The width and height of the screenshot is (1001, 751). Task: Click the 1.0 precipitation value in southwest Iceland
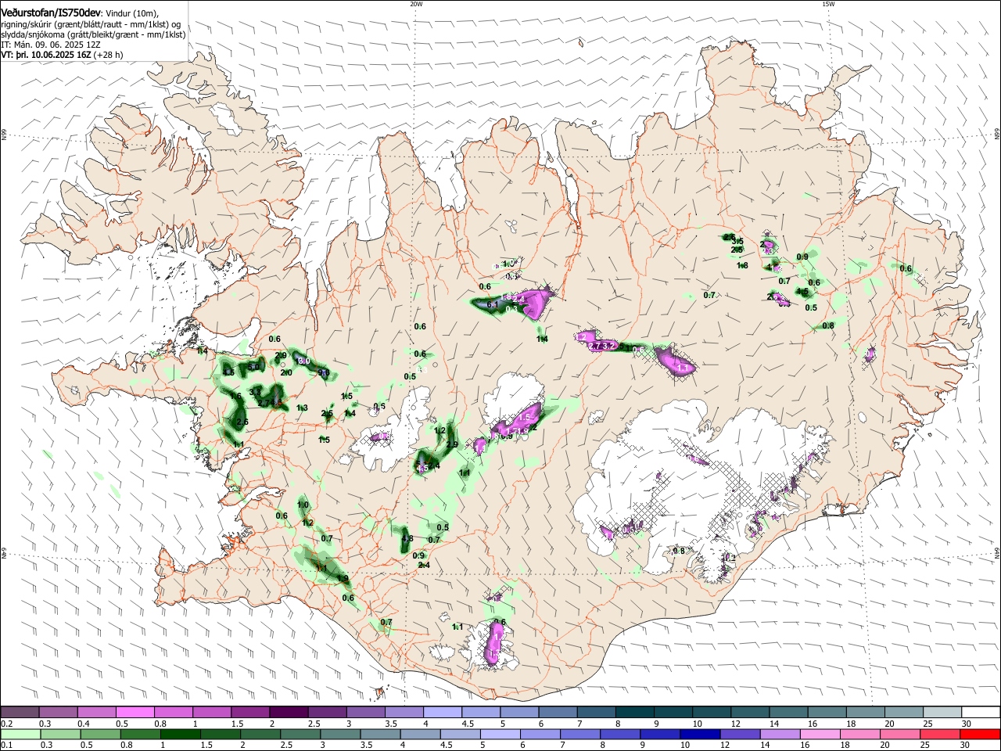point(303,505)
